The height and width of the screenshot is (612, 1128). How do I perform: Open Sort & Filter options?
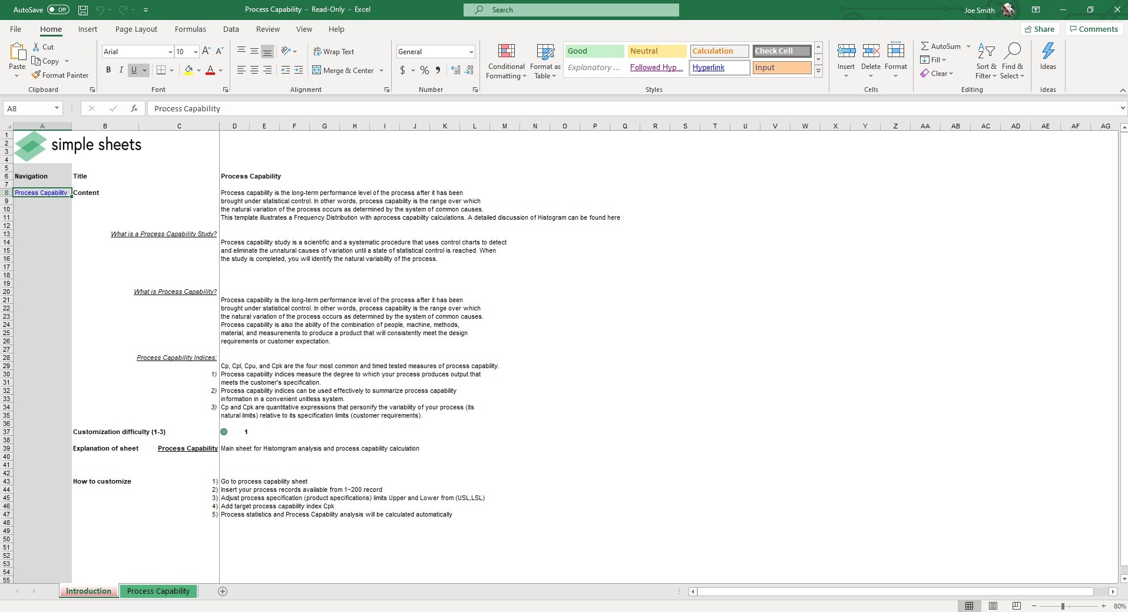[x=987, y=61]
